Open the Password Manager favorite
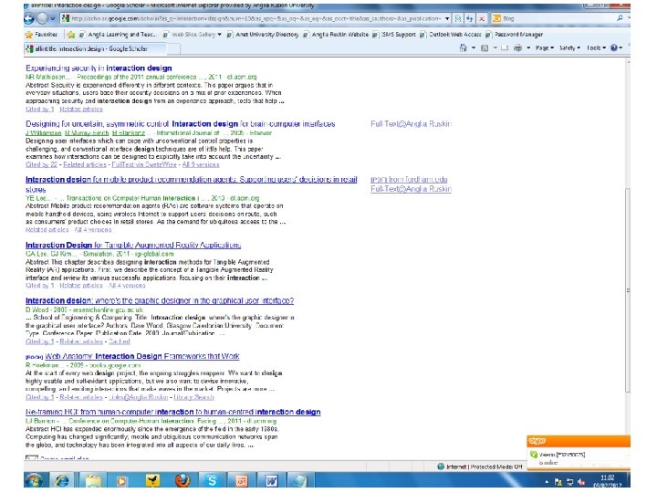Screen dimensions: 657x493 pos(515,35)
